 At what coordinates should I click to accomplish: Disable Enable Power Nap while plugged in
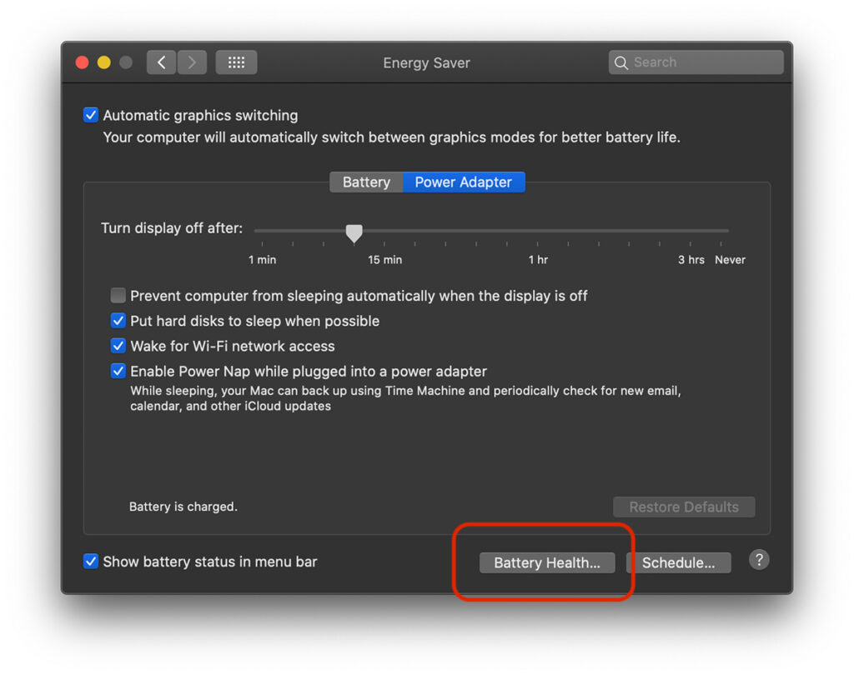(x=118, y=371)
